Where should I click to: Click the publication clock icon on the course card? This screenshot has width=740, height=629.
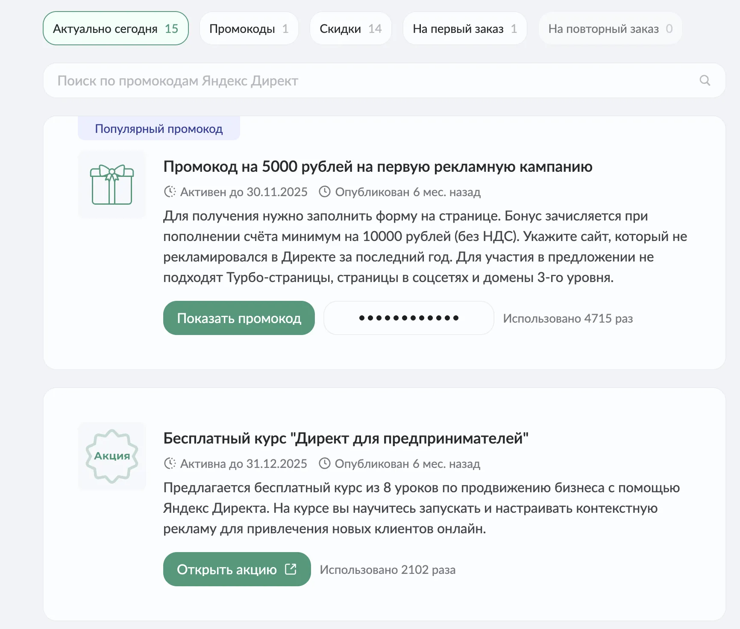[x=325, y=464]
